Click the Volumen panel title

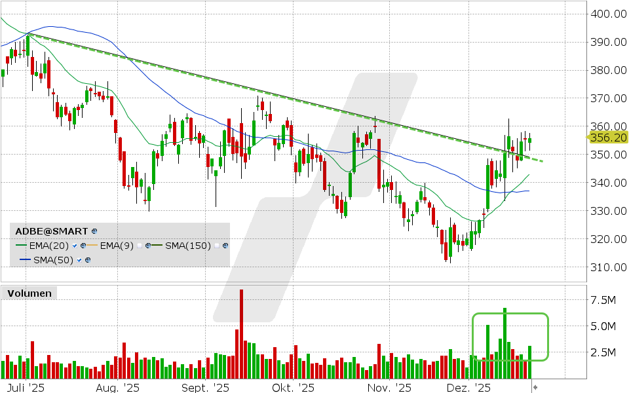click(x=29, y=293)
